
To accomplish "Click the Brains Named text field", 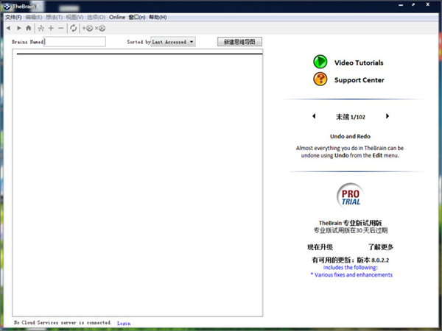I will click(x=74, y=42).
